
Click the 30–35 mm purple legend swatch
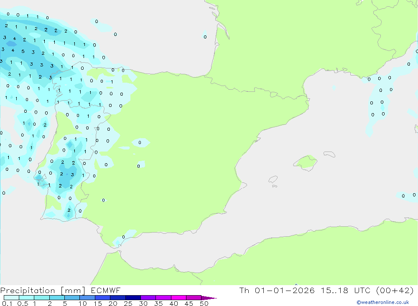148,298
